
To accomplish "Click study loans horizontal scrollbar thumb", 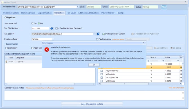I will pos(41,84).
